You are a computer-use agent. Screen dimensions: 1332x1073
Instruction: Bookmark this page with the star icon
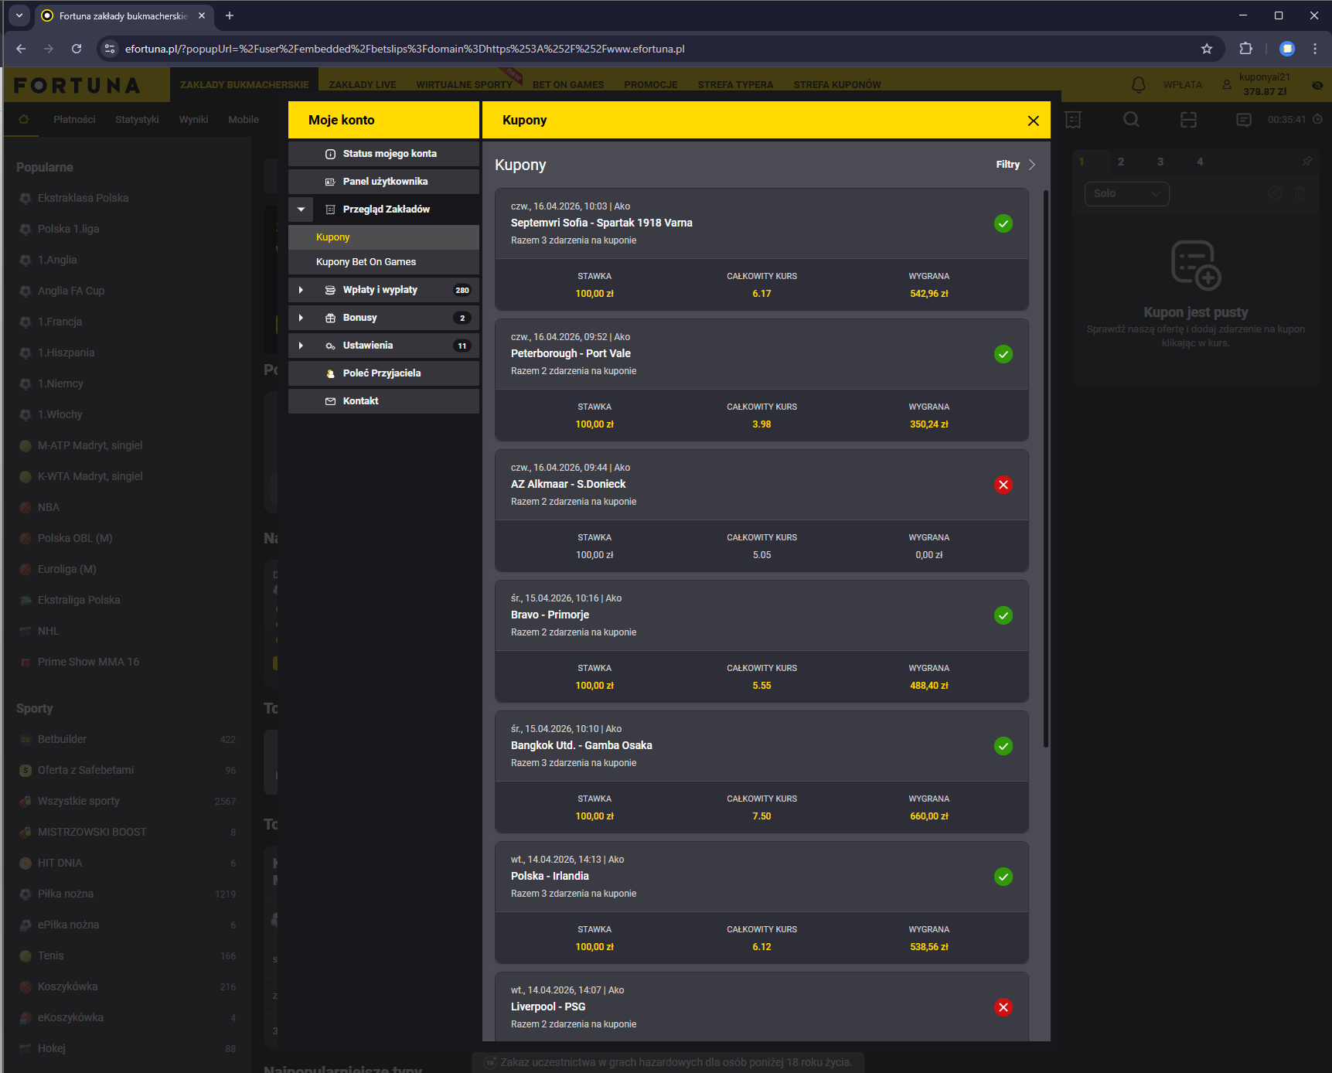pyautogui.click(x=1207, y=49)
